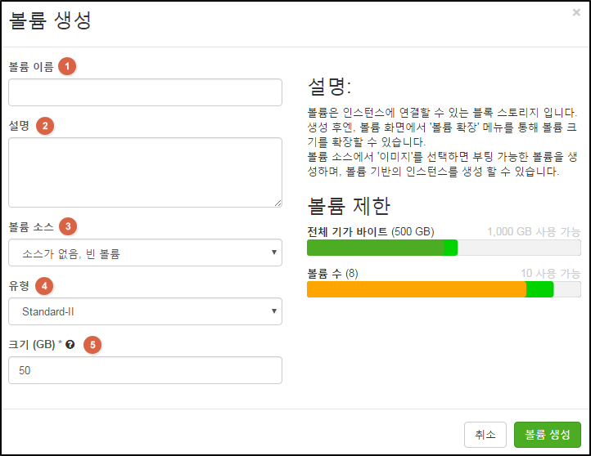Focus the 설명 description textarea
Image resolution: width=591 pixels, height=456 pixels.
(x=145, y=172)
